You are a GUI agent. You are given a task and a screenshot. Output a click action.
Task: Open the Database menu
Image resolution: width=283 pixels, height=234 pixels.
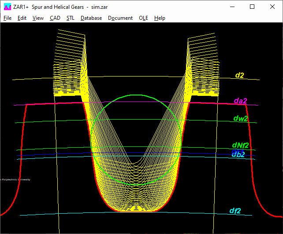[x=91, y=18]
